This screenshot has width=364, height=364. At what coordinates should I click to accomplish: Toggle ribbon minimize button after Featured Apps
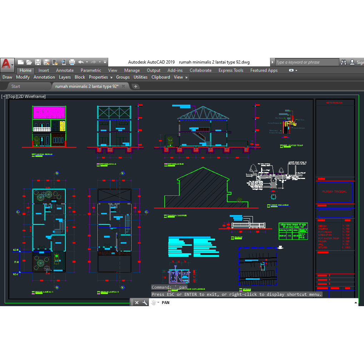291,70
